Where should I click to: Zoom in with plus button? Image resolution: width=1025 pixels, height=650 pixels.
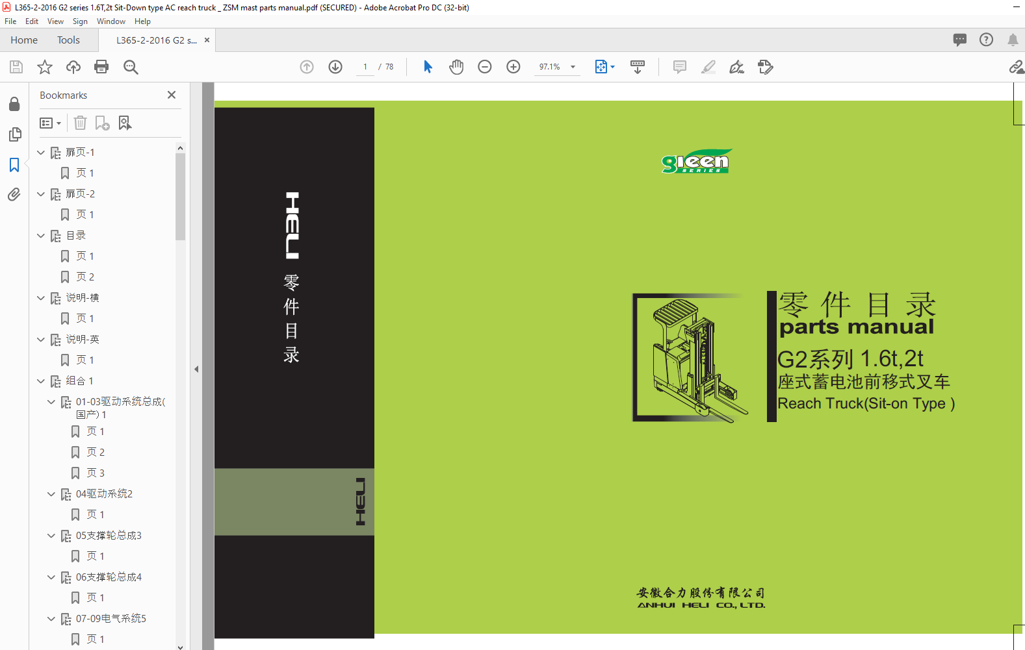point(513,67)
